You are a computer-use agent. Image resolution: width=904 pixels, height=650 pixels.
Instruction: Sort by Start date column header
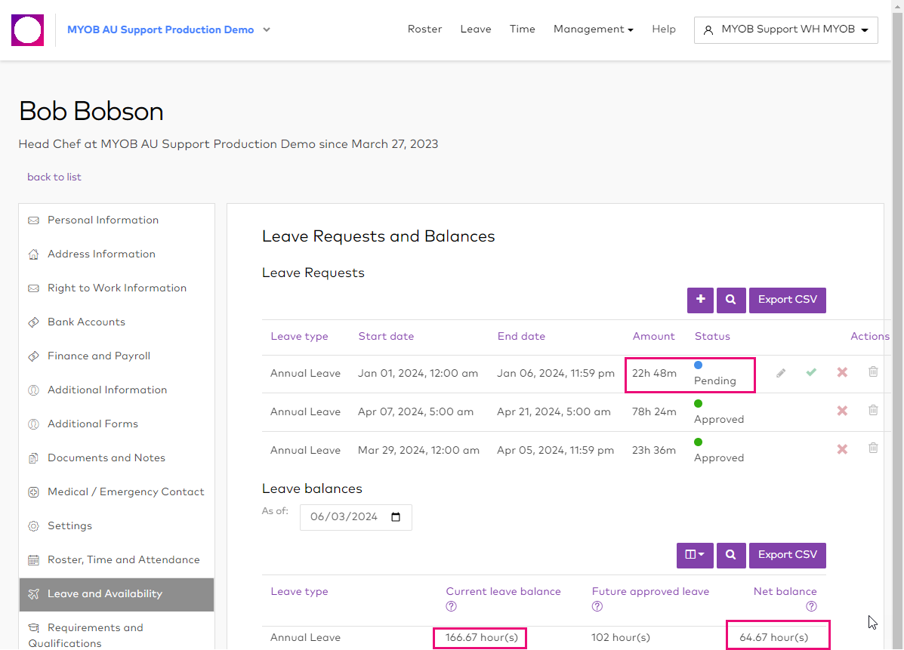(386, 336)
